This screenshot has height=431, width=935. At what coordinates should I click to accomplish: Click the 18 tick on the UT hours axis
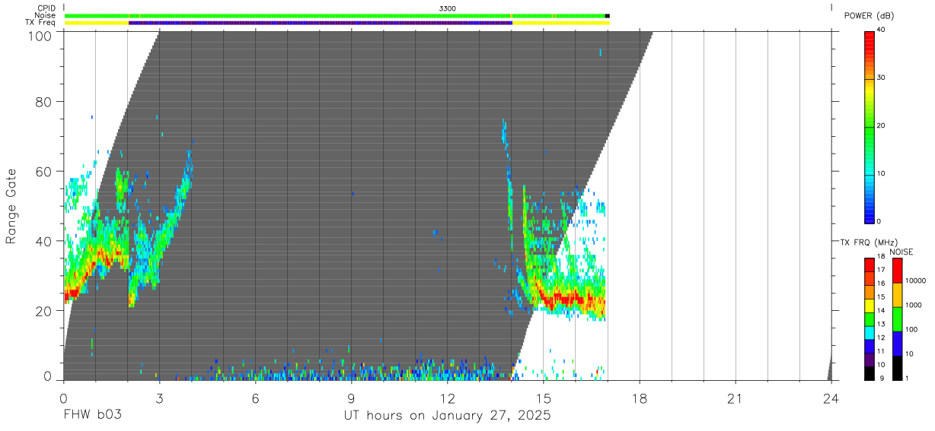point(640,398)
